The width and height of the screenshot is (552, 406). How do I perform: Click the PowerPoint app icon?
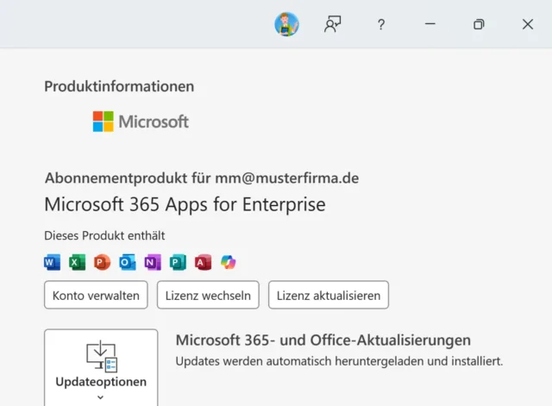pyautogui.click(x=102, y=262)
